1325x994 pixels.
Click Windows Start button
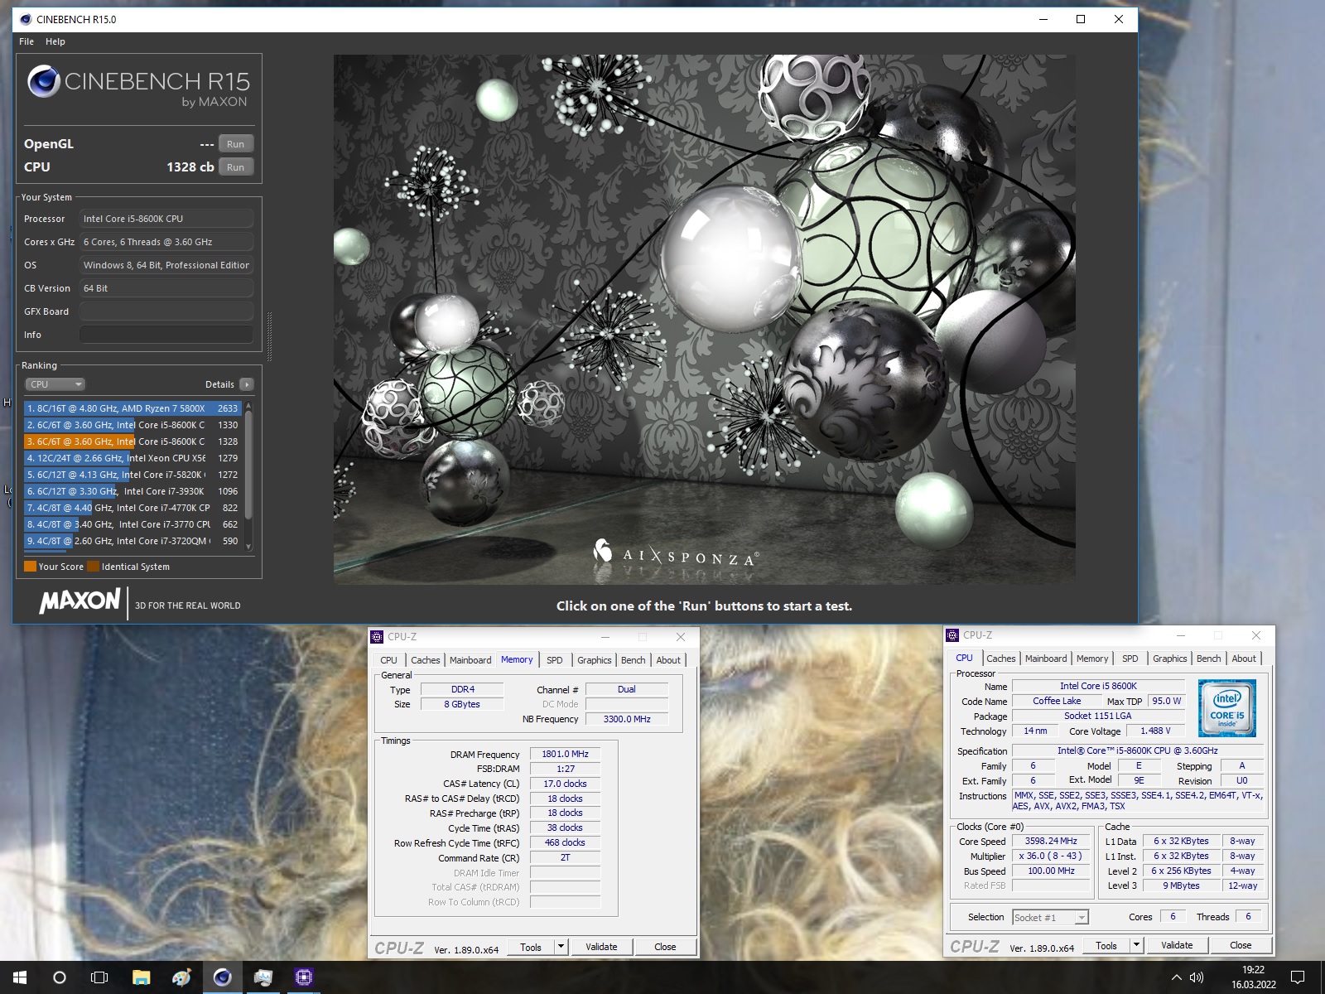20,977
